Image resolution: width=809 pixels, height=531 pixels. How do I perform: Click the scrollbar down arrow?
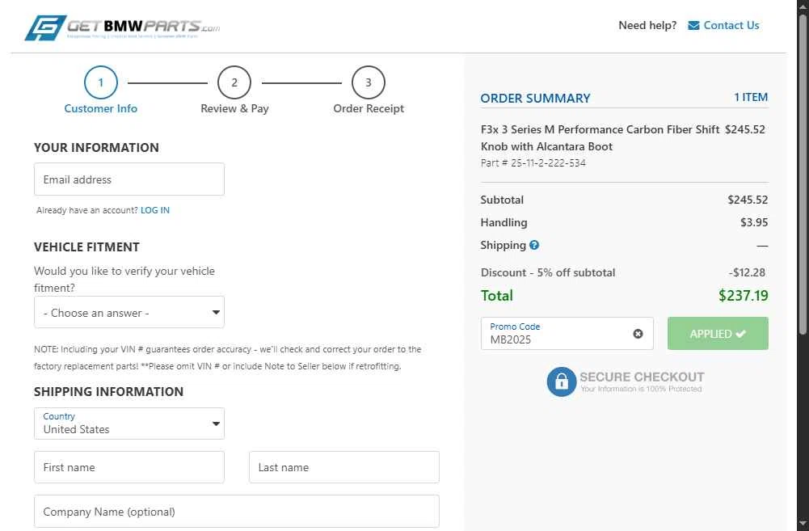coord(803,523)
